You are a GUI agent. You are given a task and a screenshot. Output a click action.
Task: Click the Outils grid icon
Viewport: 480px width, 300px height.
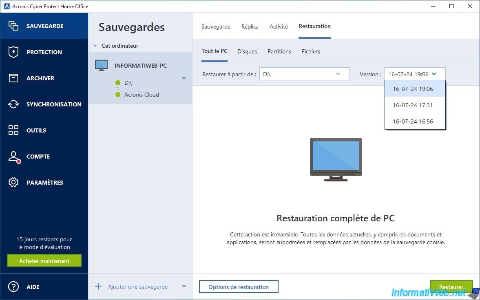tap(13, 130)
